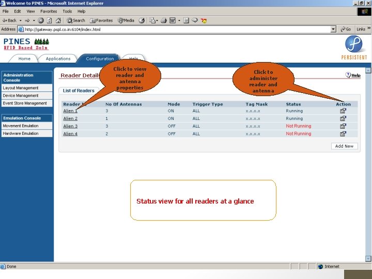Open the Alien 3 reader link

click(70, 126)
